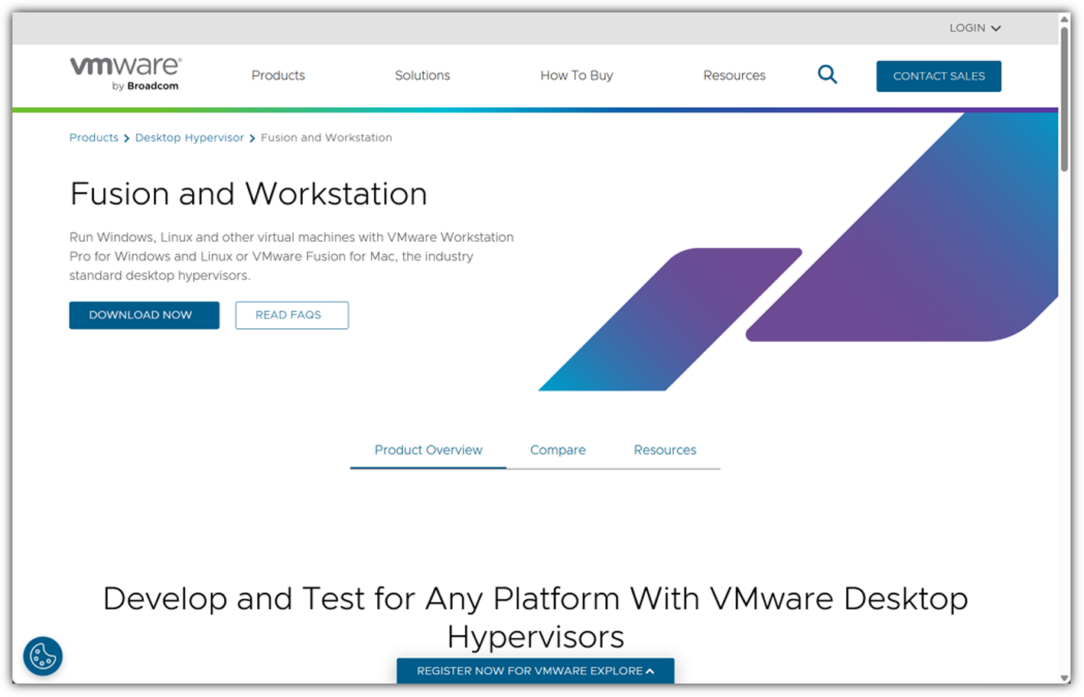The height and width of the screenshot is (697, 1084).
Task: Click the scrollbar up arrow
Action: 1064,19
